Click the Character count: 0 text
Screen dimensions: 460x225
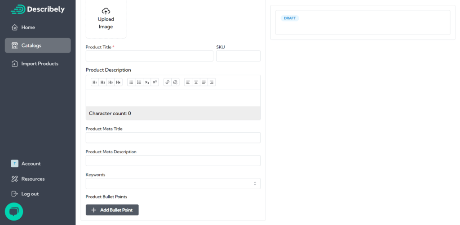(110, 113)
